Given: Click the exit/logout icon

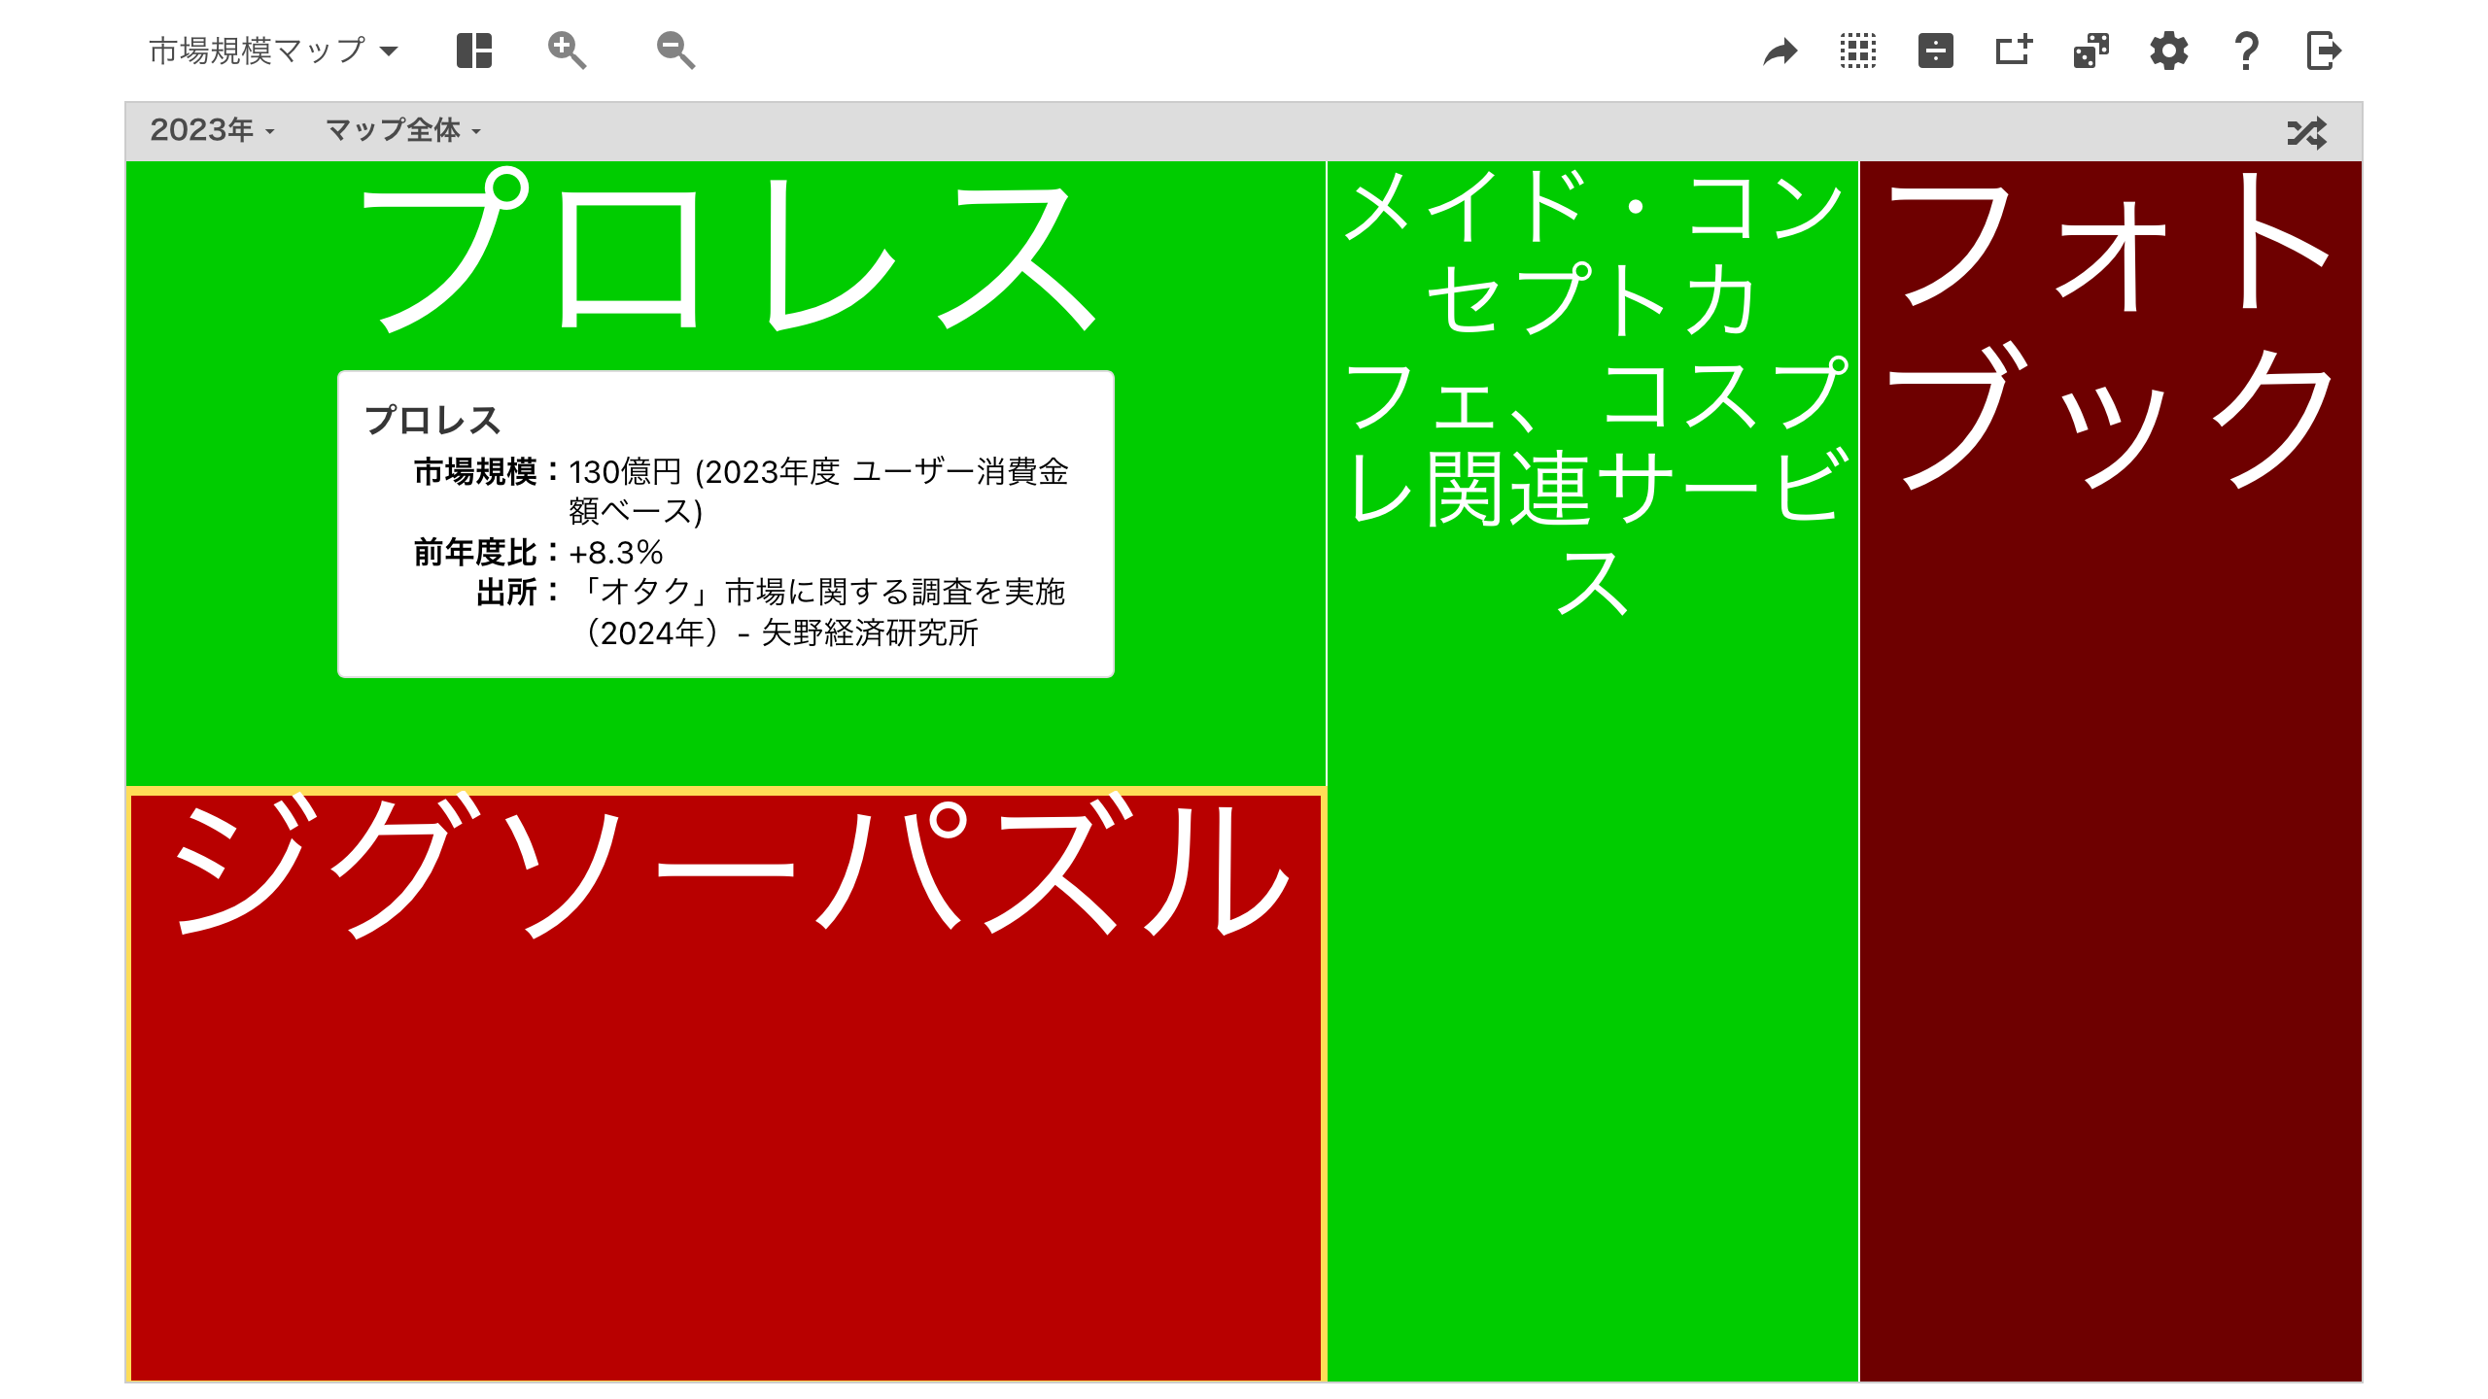Looking at the screenshot, I should tap(2324, 51).
